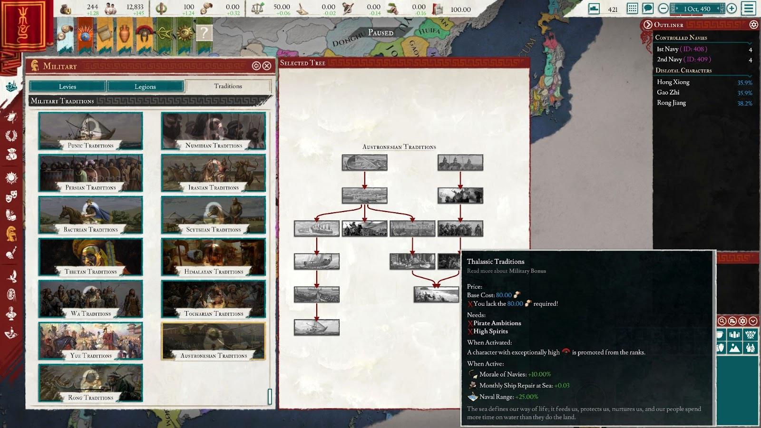Collapse the Outliner panel arrow
The image size is (761, 428).
click(x=647, y=24)
